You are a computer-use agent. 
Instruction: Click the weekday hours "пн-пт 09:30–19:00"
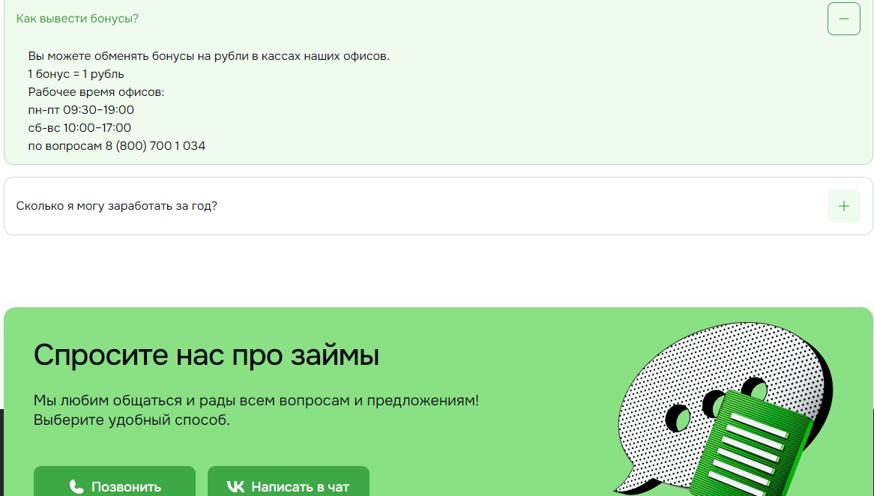[81, 110]
